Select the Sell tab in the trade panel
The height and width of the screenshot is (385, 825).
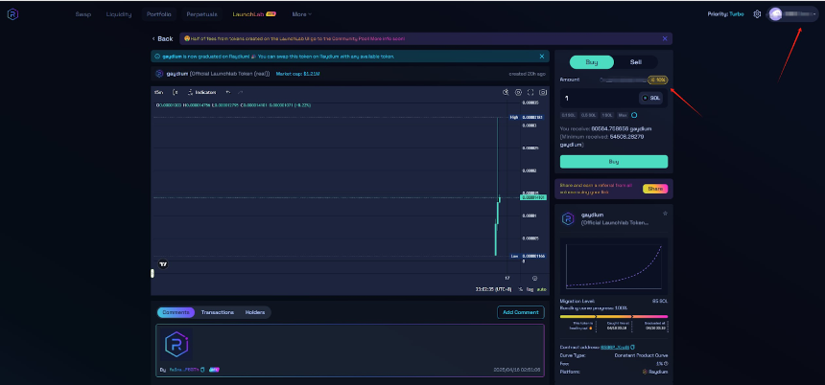[636, 62]
